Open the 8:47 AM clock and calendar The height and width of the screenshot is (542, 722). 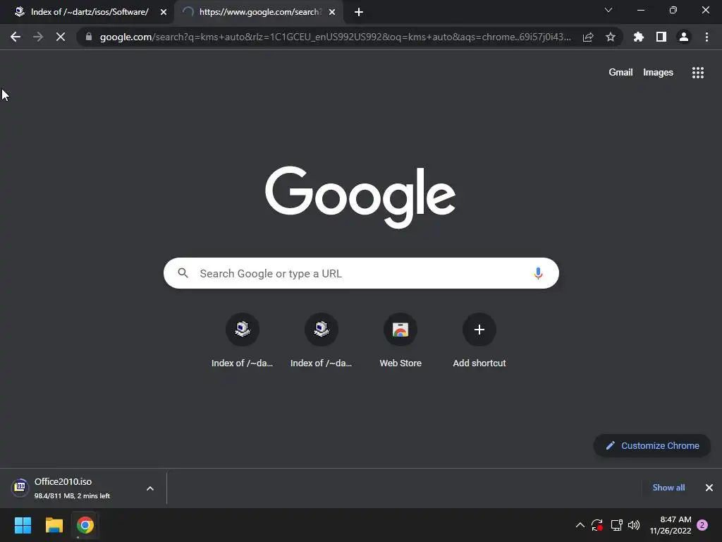coord(671,525)
